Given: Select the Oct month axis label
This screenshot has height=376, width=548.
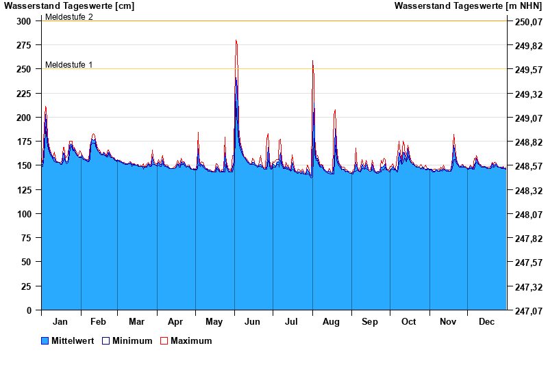Looking at the screenshot, I should [408, 321].
